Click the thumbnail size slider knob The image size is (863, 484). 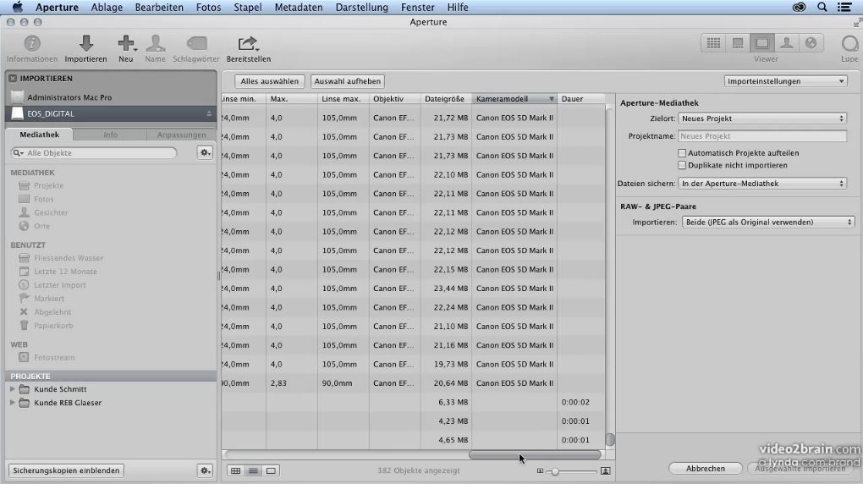555,471
